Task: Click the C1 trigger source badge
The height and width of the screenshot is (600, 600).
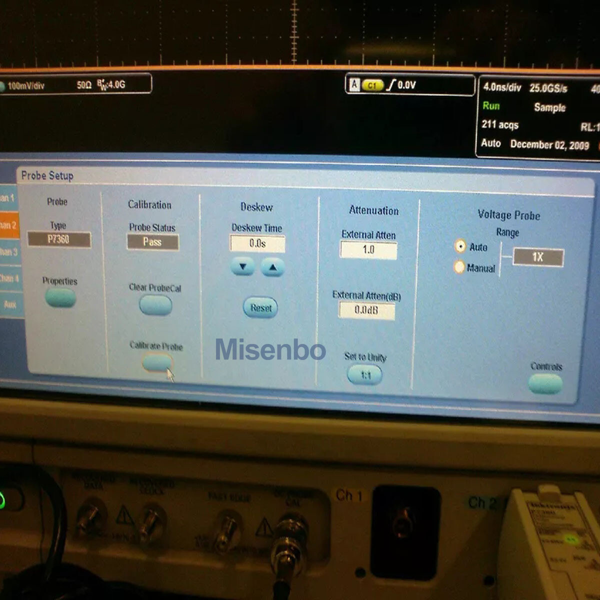Action: point(372,85)
